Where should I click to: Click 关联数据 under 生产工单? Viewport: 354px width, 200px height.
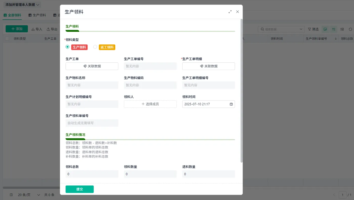click(x=92, y=66)
